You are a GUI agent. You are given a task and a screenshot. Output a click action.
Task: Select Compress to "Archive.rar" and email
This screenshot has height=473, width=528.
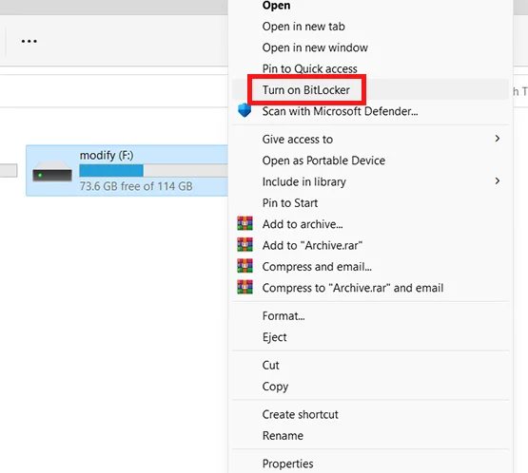353,288
